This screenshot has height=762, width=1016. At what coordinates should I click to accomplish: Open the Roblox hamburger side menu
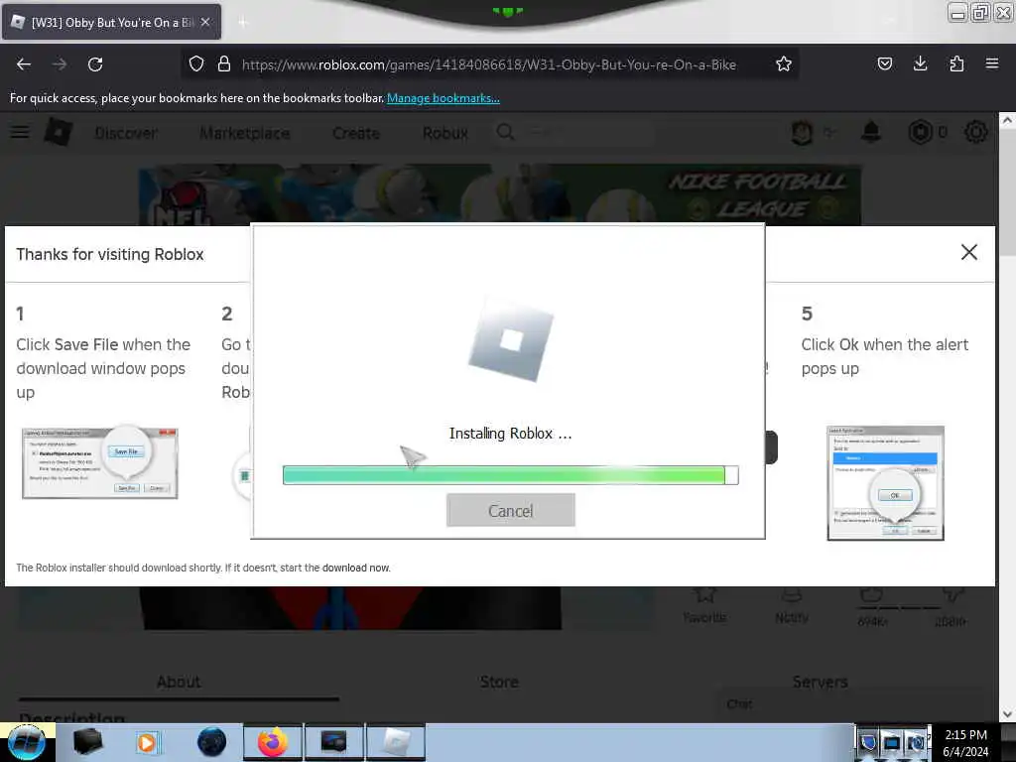pos(20,132)
